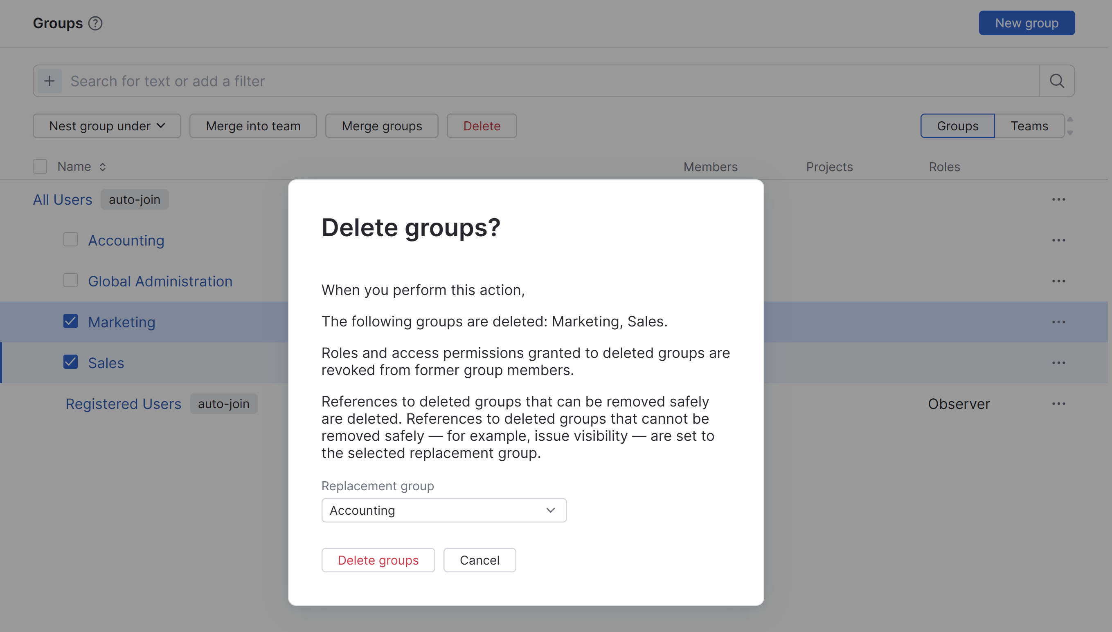Click the Groups help question-mark icon
Viewport: 1112px width, 632px height.
coord(95,23)
